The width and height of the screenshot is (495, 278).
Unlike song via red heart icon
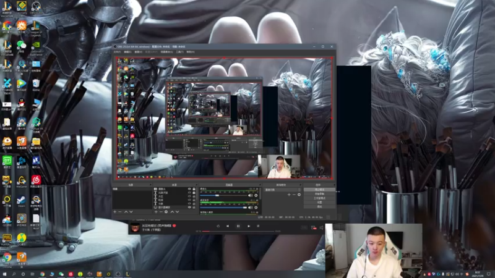(x=174, y=225)
